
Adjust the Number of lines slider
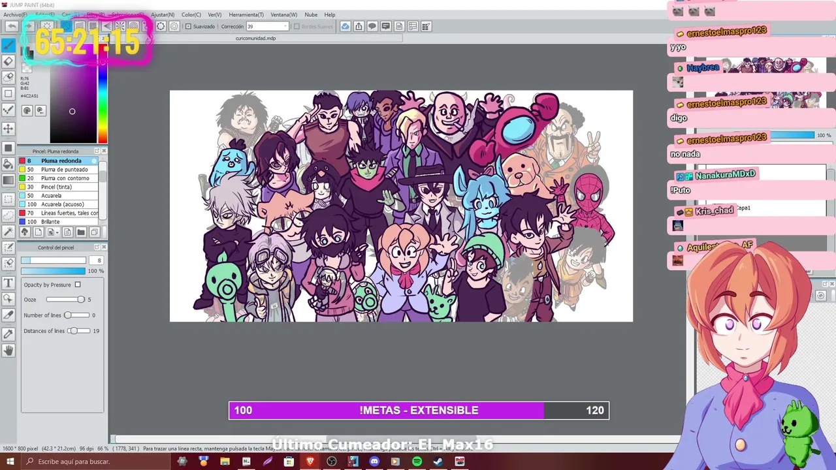(77, 315)
